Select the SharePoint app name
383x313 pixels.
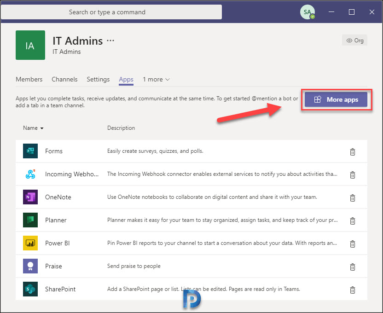[60, 289]
